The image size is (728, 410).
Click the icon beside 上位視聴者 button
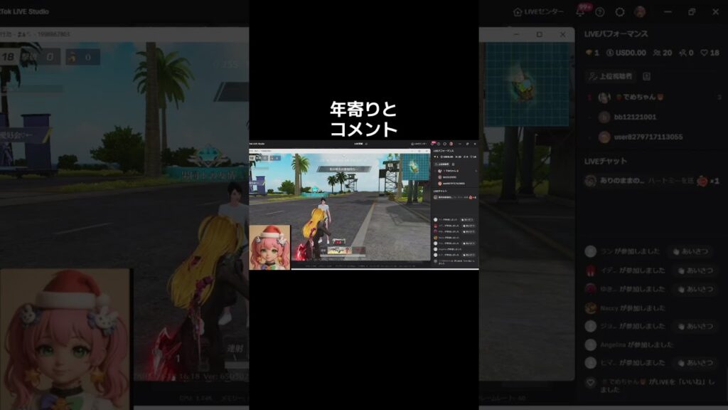tap(646, 76)
